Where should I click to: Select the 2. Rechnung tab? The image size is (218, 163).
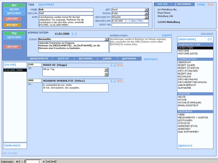coord(183,4)
